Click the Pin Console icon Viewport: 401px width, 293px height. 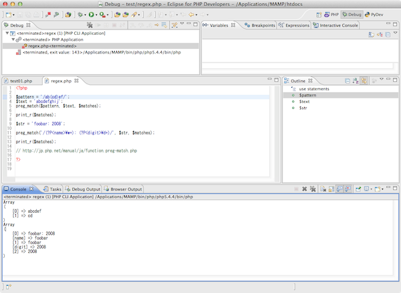(x=358, y=189)
